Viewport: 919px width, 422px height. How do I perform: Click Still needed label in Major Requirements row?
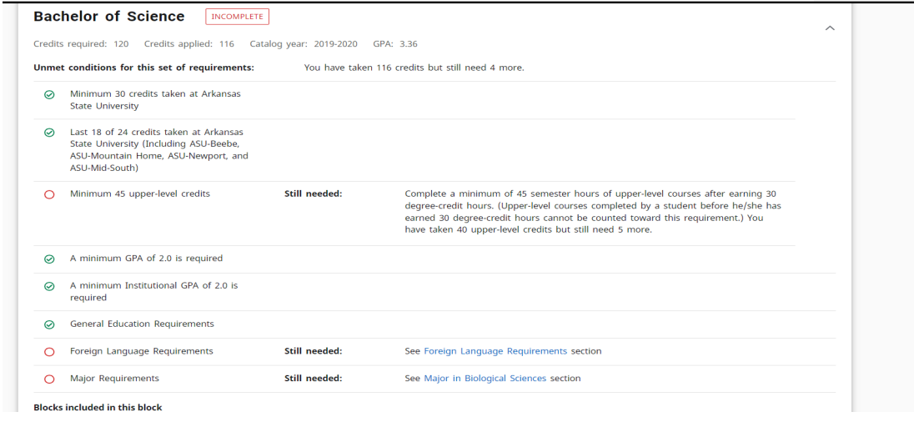(x=313, y=378)
